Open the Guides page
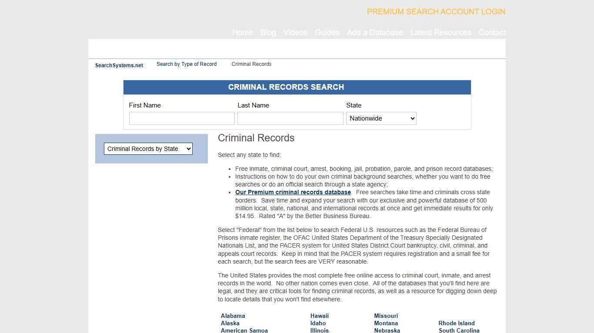 327,33
